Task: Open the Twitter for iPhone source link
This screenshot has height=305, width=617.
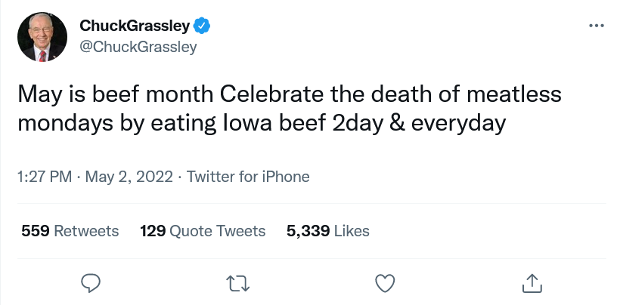Action: click(248, 177)
